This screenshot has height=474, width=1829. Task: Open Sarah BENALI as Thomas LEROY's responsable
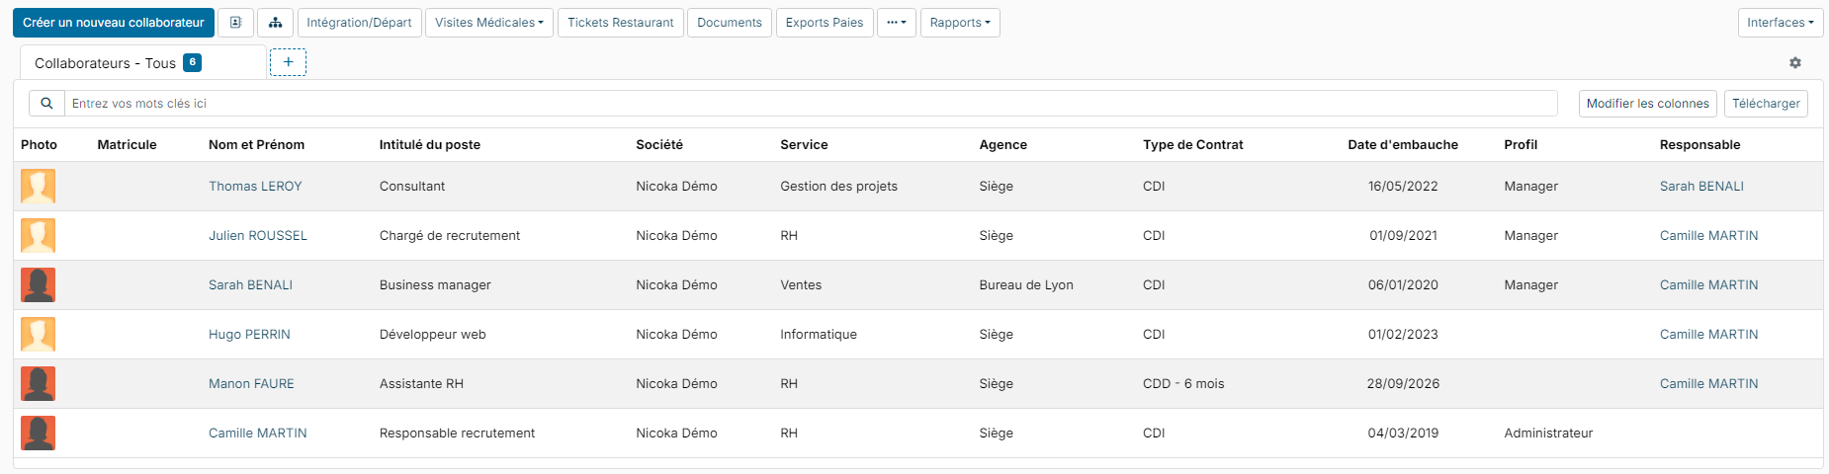pyautogui.click(x=1701, y=186)
